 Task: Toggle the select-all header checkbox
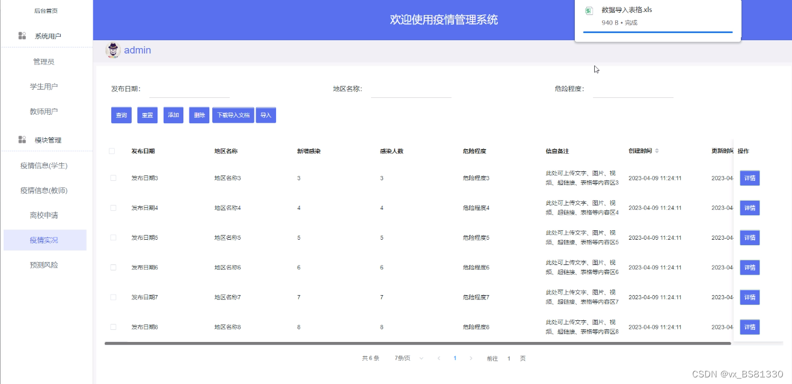click(112, 151)
